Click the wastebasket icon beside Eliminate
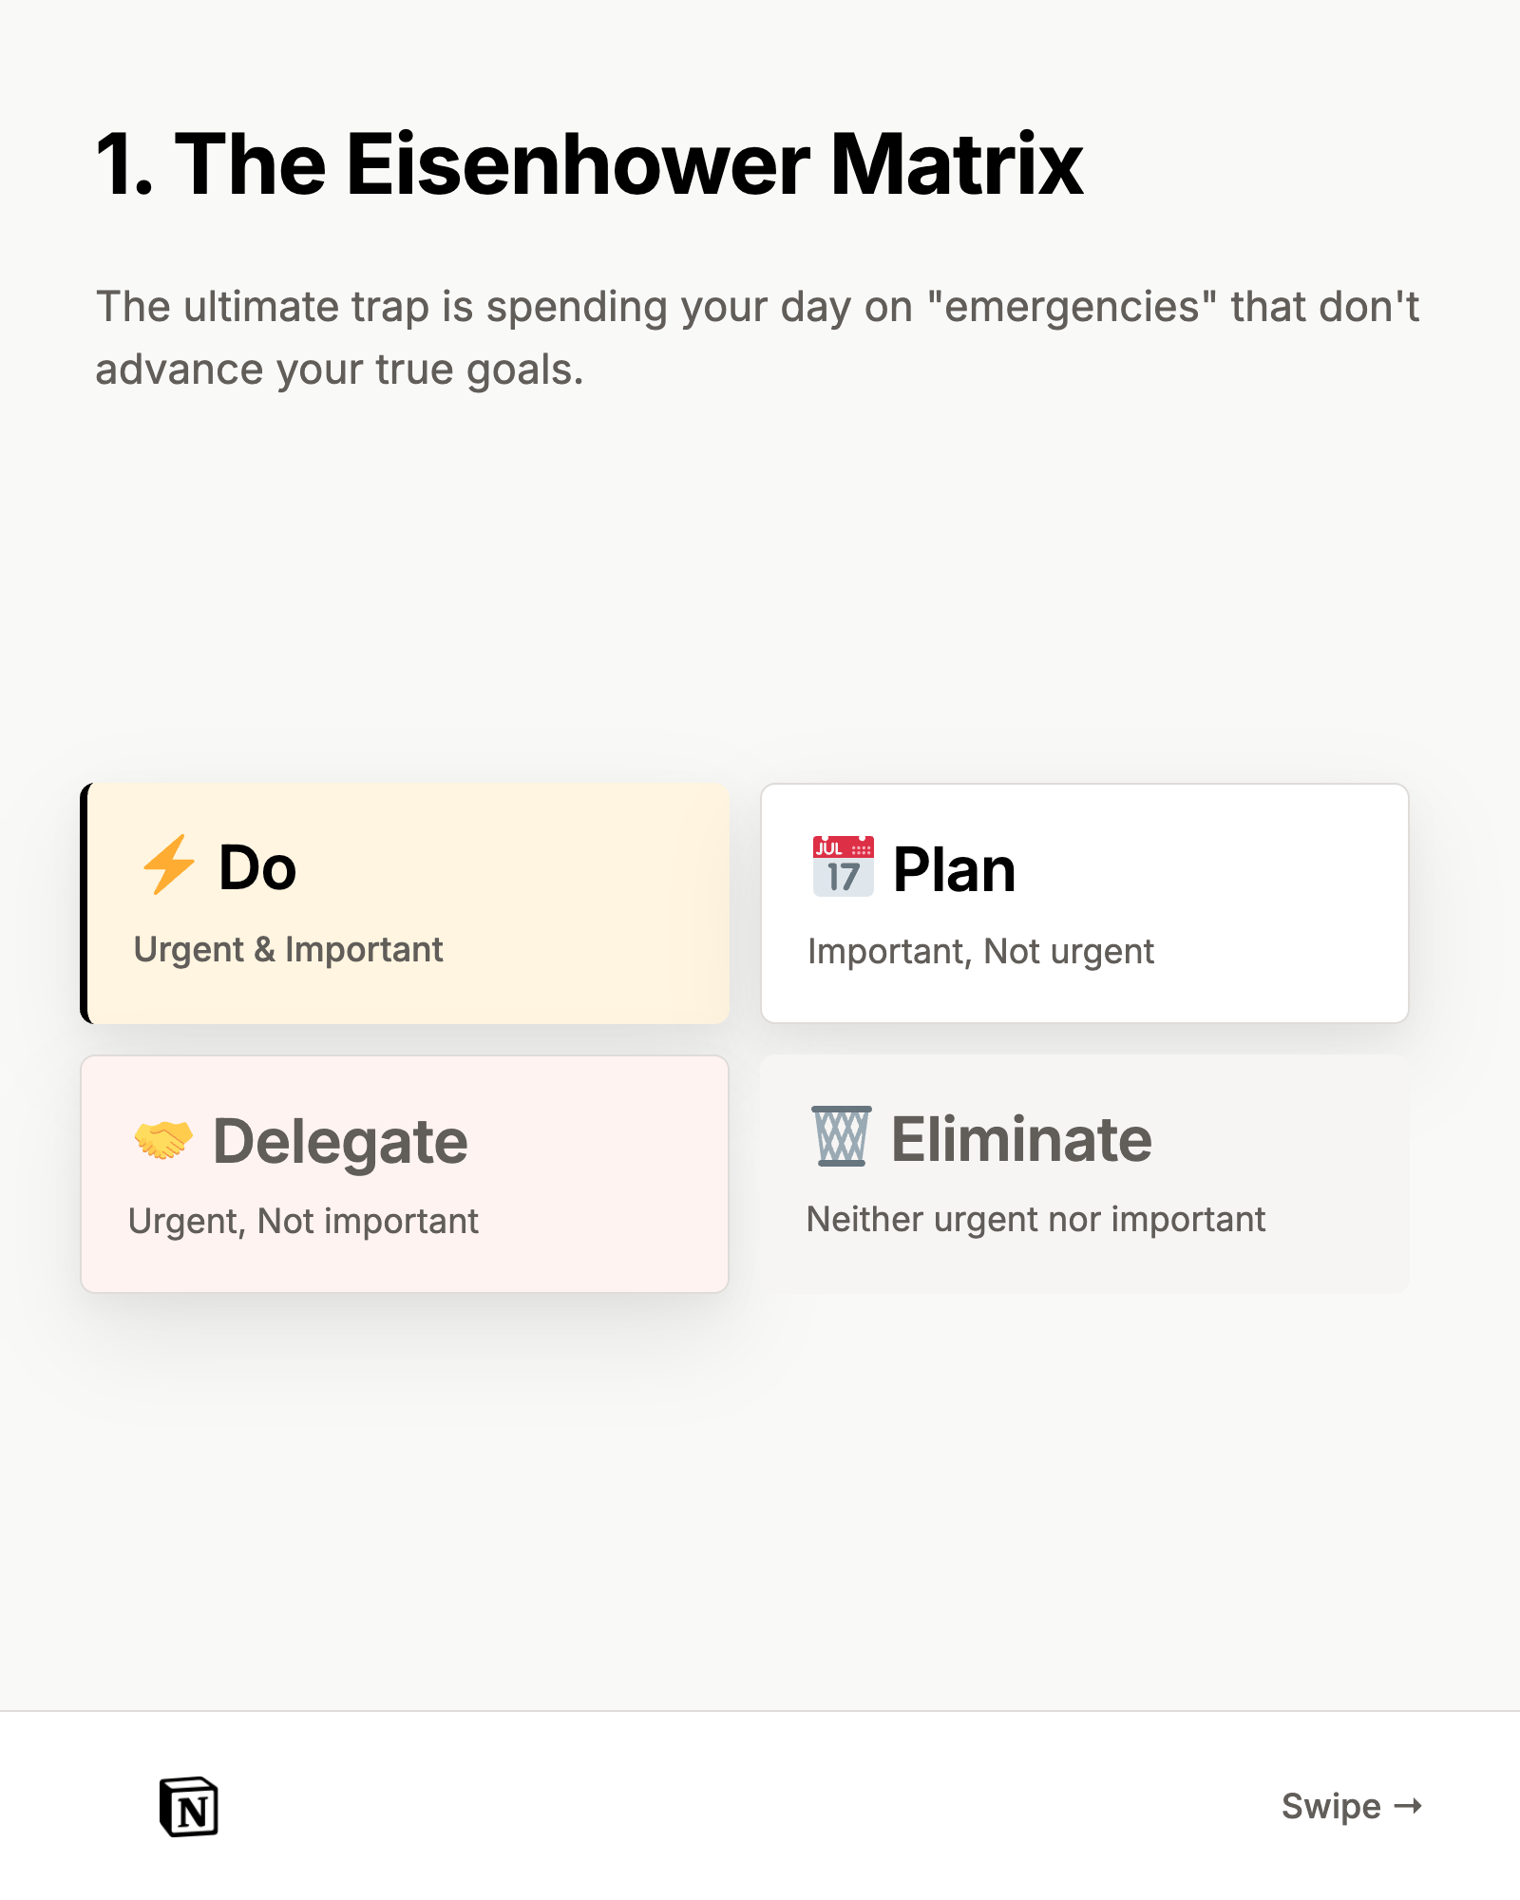The height and width of the screenshot is (1900, 1520). click(841, 1136)
